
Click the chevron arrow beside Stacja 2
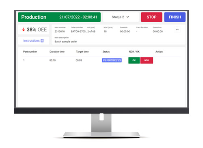(128, 17)
